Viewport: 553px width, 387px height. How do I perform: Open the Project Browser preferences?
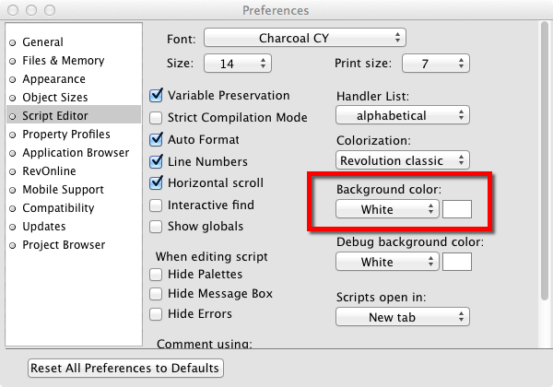point(64,245)
